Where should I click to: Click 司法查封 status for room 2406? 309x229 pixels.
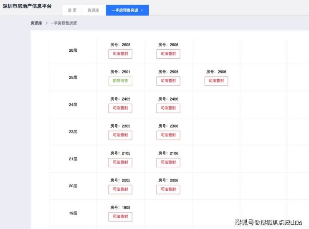click(x=168, y=108)
